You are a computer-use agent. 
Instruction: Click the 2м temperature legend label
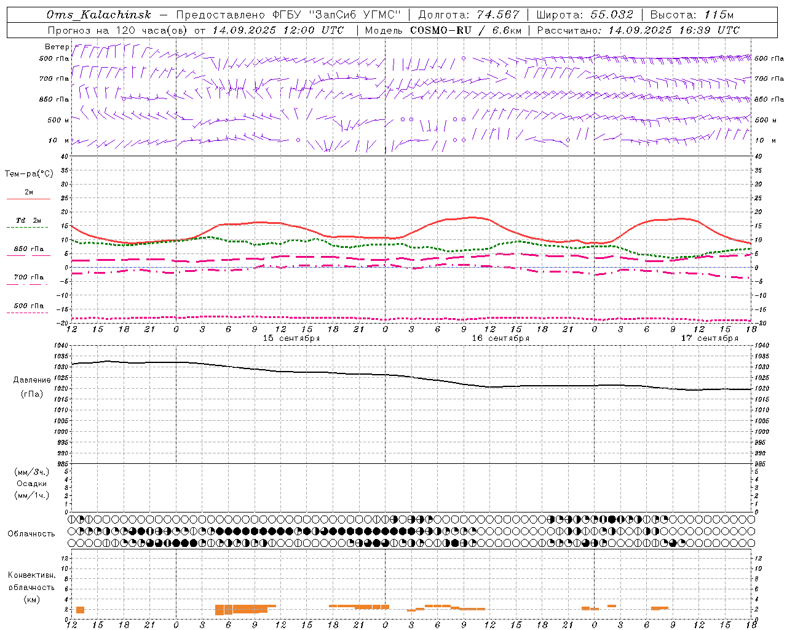29,192
